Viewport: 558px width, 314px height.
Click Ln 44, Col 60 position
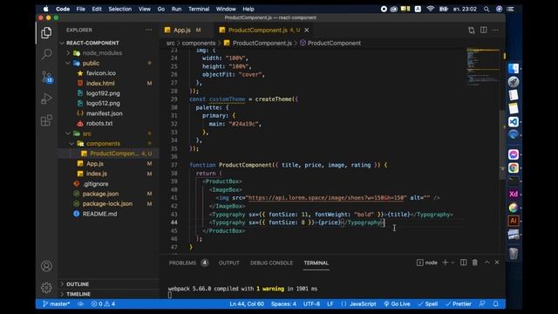247,304
